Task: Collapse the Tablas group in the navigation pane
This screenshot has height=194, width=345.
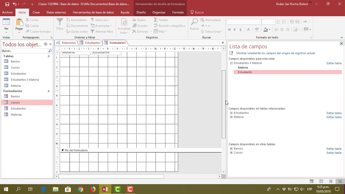Action: point(49,56)
